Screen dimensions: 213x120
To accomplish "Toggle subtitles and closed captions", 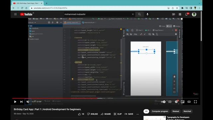I will (x=170, y=102).
